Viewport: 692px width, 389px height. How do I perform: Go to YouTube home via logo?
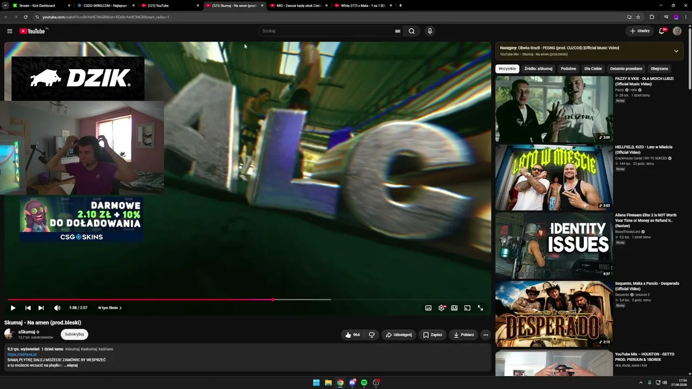(x=32, y=31)
